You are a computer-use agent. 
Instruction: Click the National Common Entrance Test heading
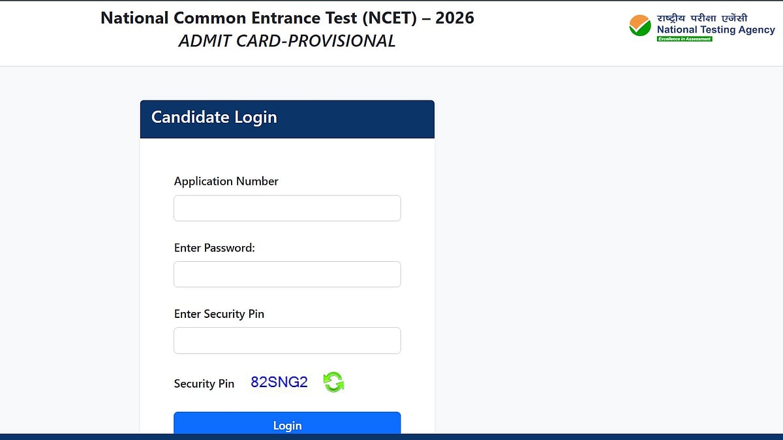[x=287, y=18]
